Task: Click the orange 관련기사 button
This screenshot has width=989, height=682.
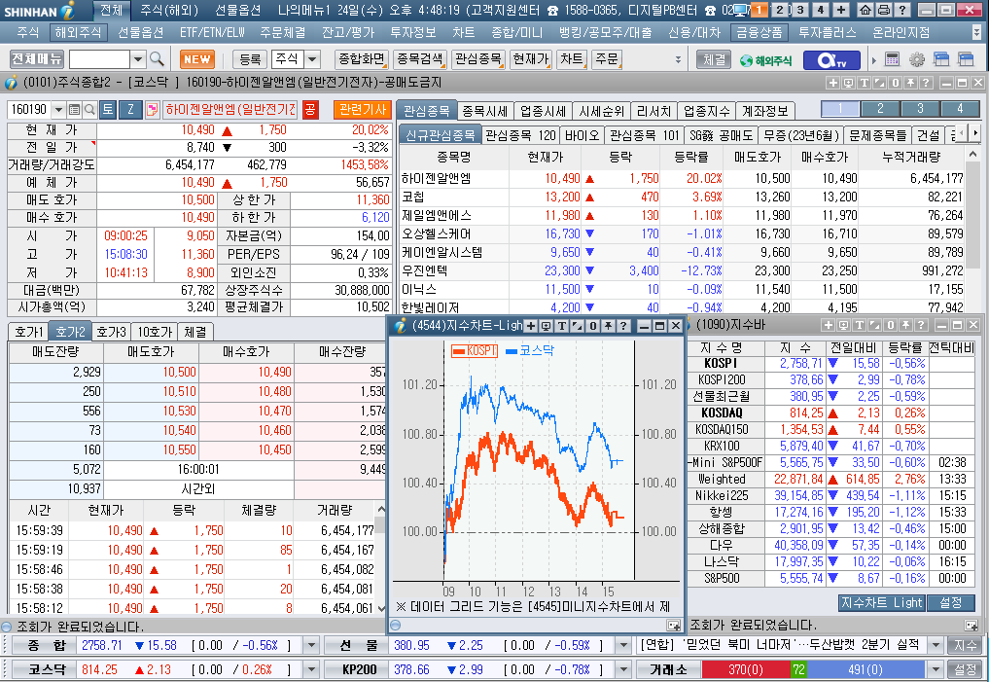Action: coord(363,110)
